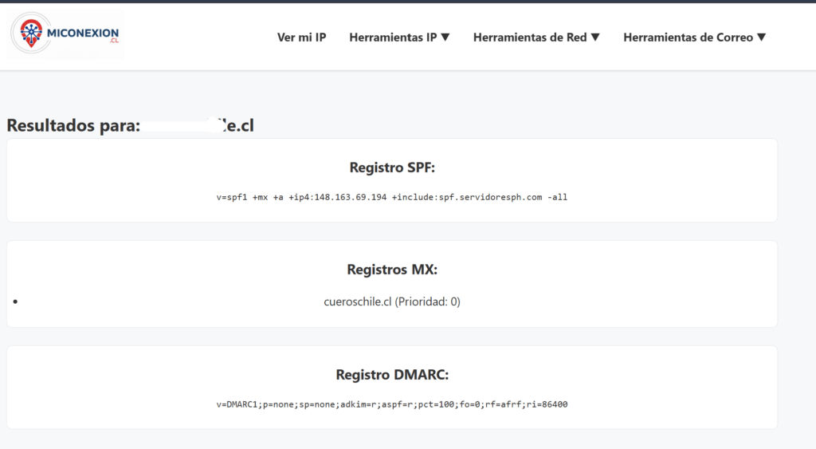Screen dimensions: 816x449
Task: Click the triangle after Herramientas de Correo
Action: [x=761, y=37]
